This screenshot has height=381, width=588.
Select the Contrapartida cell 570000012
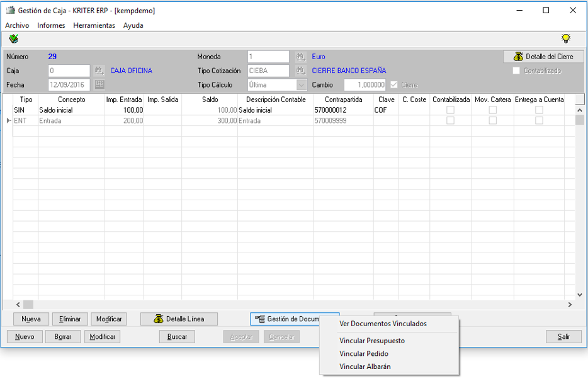[343, 110]
